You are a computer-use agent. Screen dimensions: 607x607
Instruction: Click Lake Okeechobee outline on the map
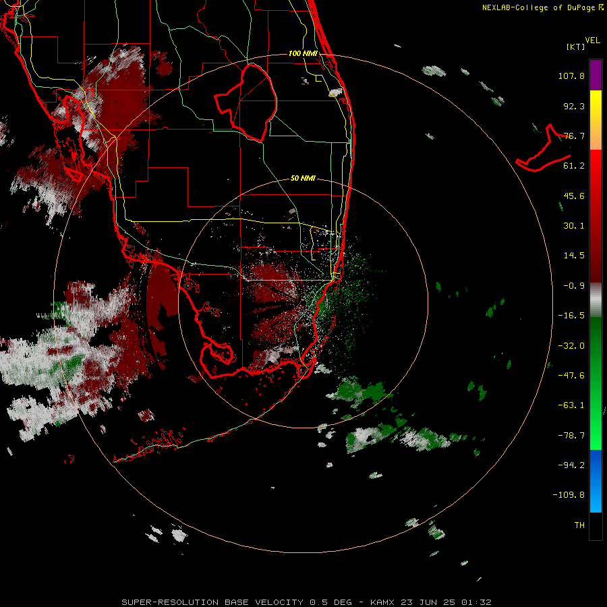coord(246,103)
